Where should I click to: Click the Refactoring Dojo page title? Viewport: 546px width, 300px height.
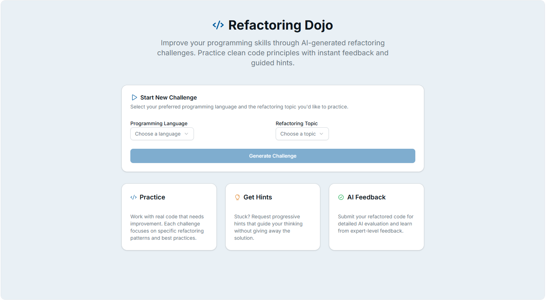pos(280,25)
